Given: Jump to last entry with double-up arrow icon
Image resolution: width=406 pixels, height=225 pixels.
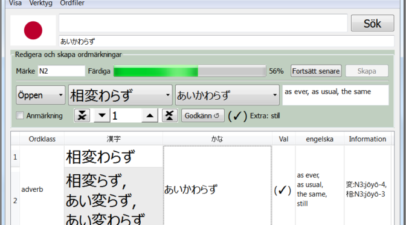Looking at the screenshot, I should pyautogui.click(x=170, y=116).
